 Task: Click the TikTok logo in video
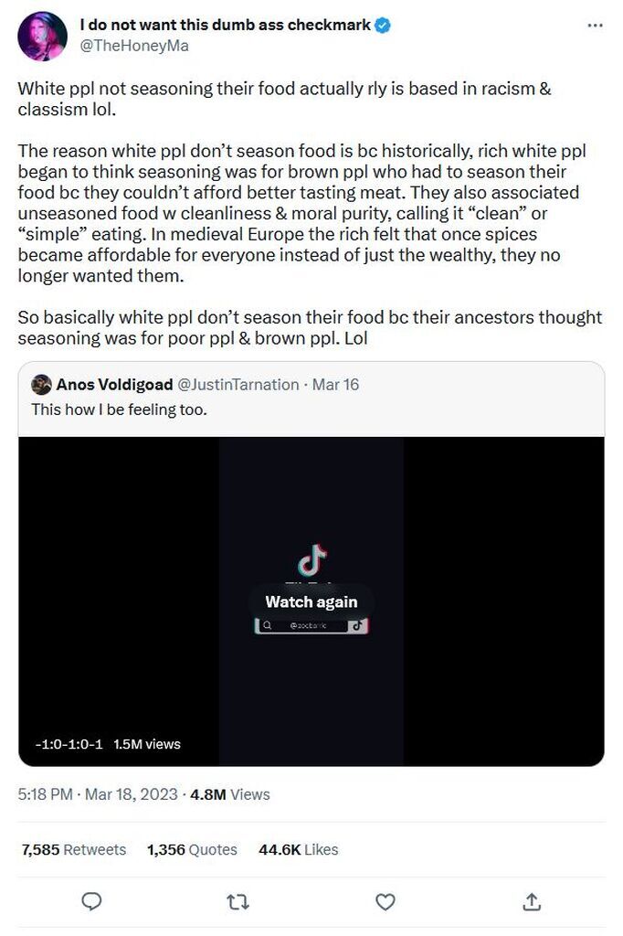pos(312,558)
